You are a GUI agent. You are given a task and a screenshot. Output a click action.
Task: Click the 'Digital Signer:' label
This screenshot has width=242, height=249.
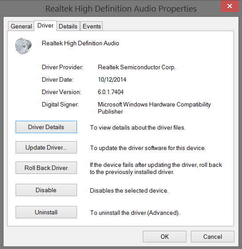tap(60, 104)
